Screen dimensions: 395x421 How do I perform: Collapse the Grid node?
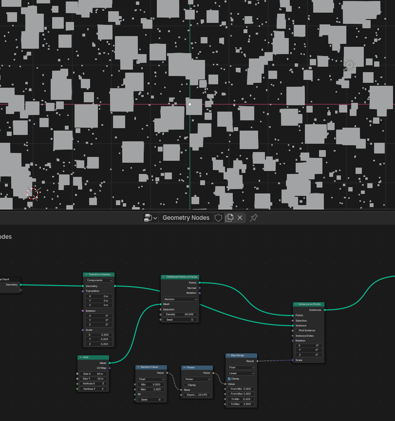pos(81,357)
